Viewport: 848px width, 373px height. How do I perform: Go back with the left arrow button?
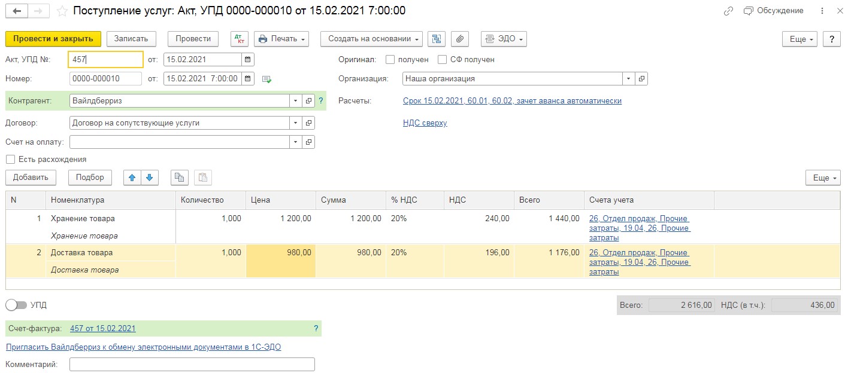pos(16,11)
